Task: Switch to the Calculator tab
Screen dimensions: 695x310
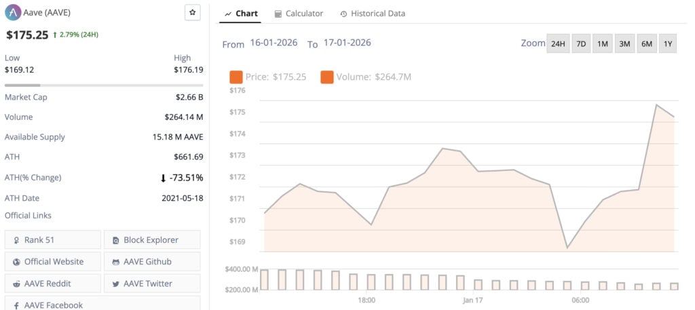Action: point(299,14)
